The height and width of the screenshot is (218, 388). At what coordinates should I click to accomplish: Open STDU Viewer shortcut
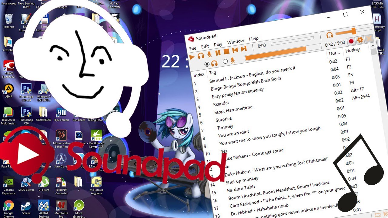click(26, 184)
